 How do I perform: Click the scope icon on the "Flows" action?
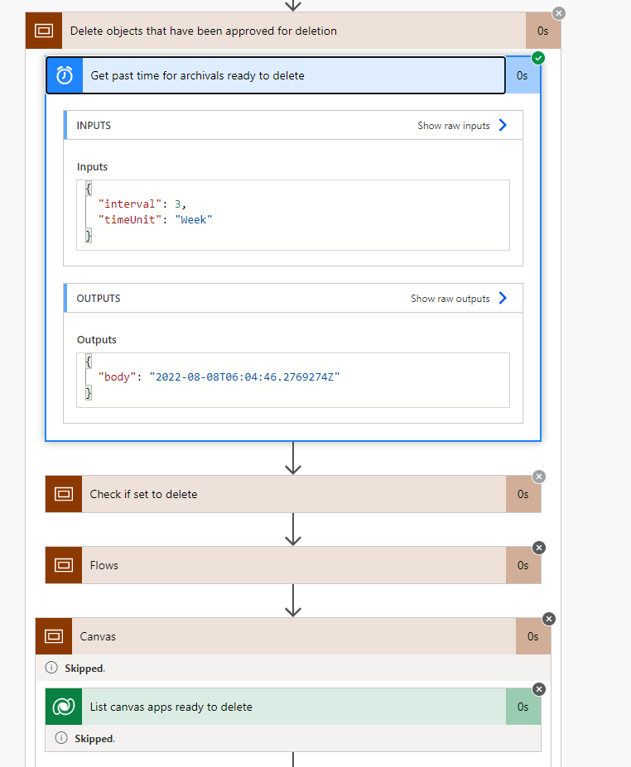point(63,564)
